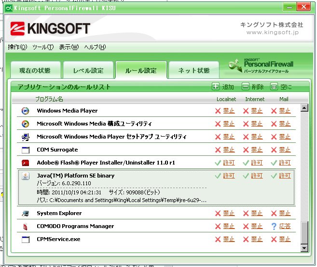Screen dimensions: 317x267
Task: Change COMODO Programs Manager Mail 応答 link
Action: (285, 226)
